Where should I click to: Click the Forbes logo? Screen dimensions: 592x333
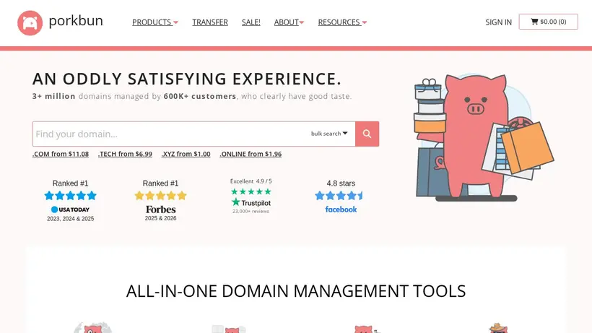click(160, 209)
